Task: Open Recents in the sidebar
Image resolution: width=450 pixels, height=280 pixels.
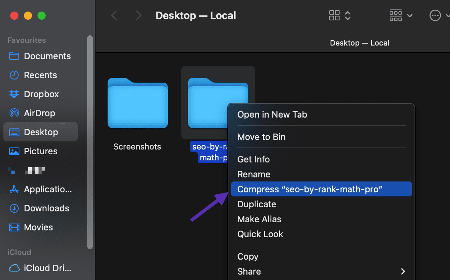Action: (41, 75)
